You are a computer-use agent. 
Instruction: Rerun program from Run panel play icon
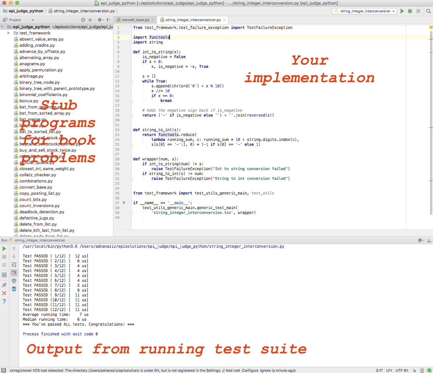coord(4,249)
